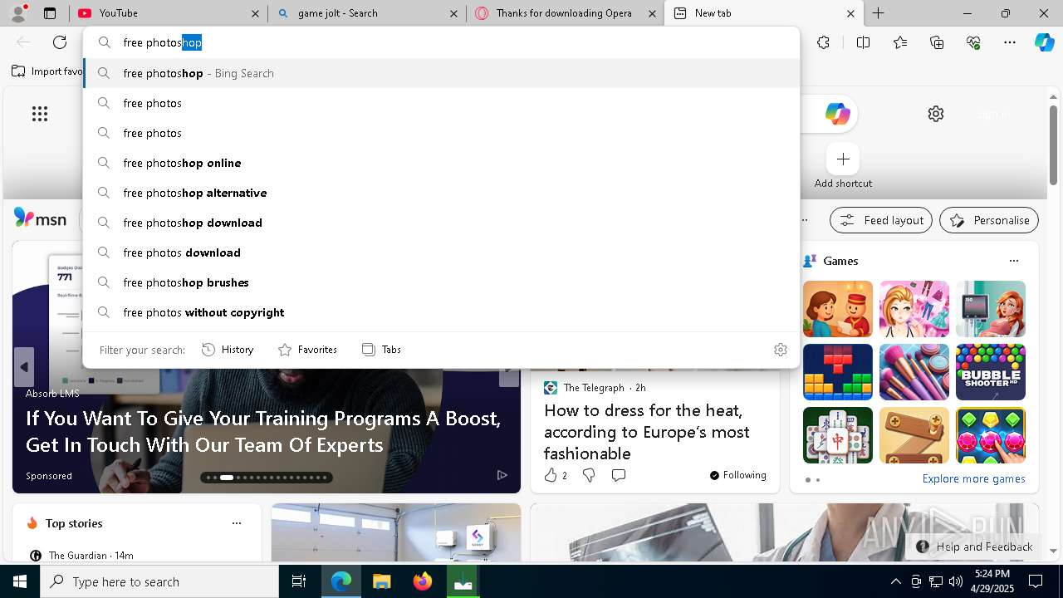Switch to Thanks for downloading Opera tab

566,13
